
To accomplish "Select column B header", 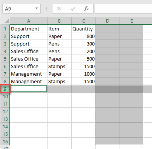I will pyautogui.click(x=59, y=21).
